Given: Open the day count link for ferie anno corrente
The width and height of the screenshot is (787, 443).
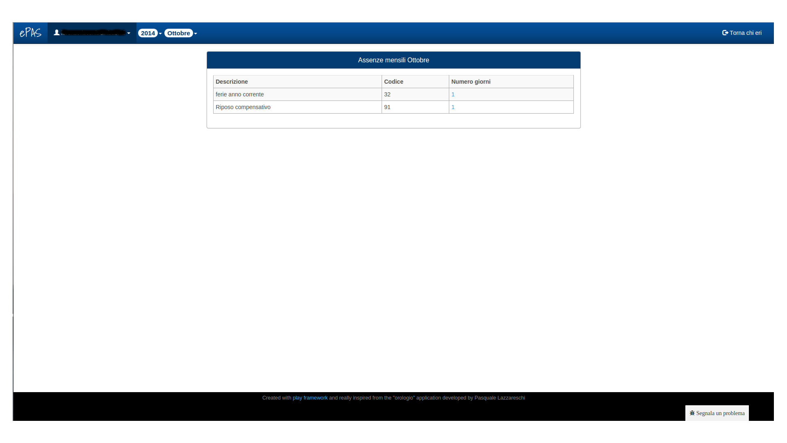Looking at the screenshot, I should [x=453, y=94].
